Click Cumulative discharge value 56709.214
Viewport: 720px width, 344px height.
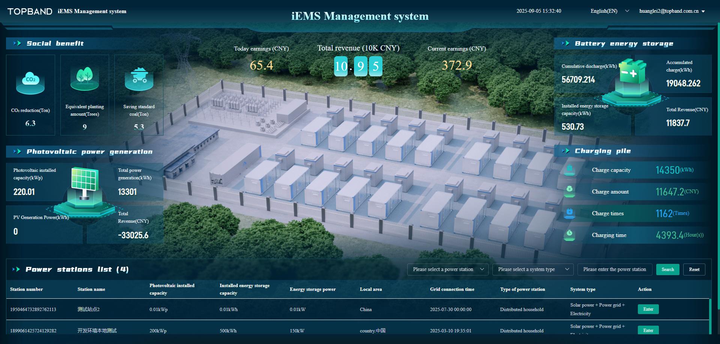point(578,80)
